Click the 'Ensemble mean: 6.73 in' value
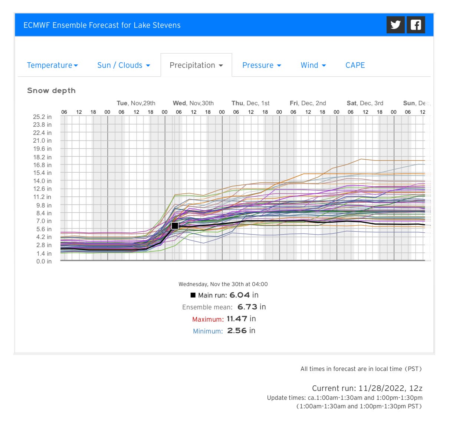This screenshot has height=425, width=453. point(224,307)
